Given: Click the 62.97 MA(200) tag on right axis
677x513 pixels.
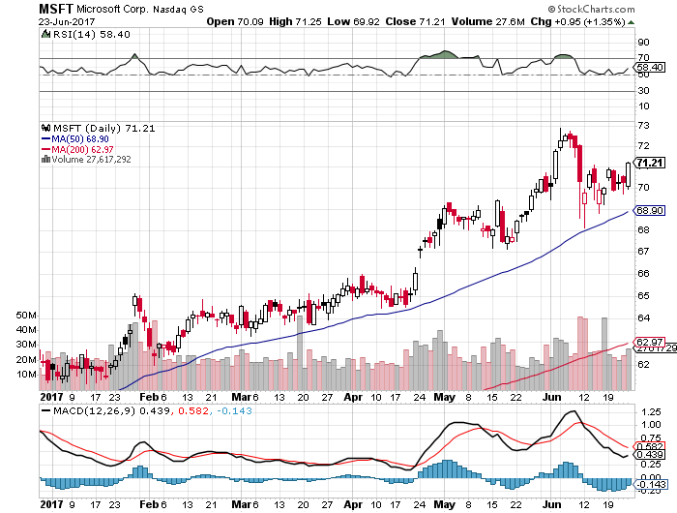Looking at the screenshot, I should pyautogui.click(x=647, y=342).
